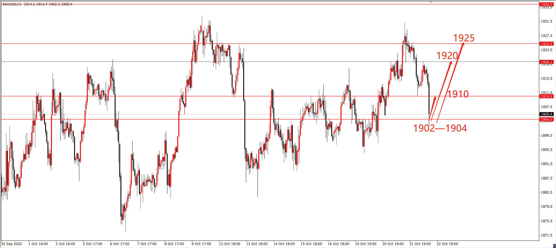Click the 30 Sep 2020 date label
The height and width of the screenshot is (248, 556).
[12, 244]
